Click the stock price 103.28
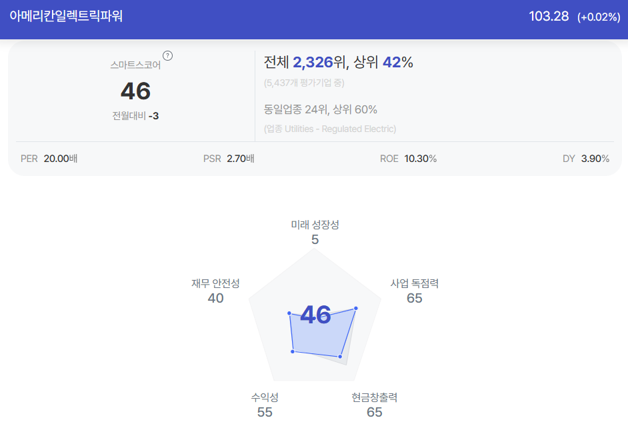The height and width of the screenshot is (438, 628). point(549,16)
